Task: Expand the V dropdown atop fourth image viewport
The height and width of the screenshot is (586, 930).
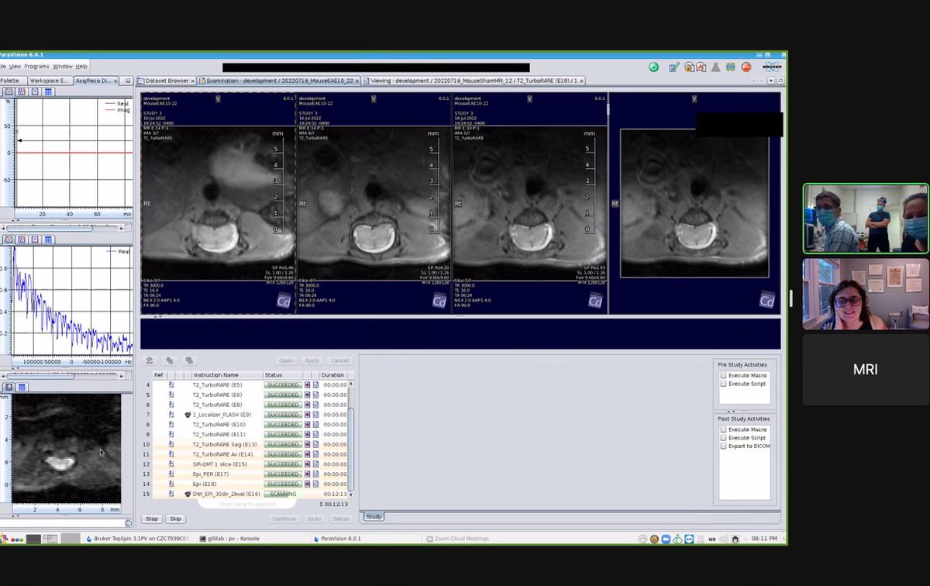Action: [x=694, y=98]
